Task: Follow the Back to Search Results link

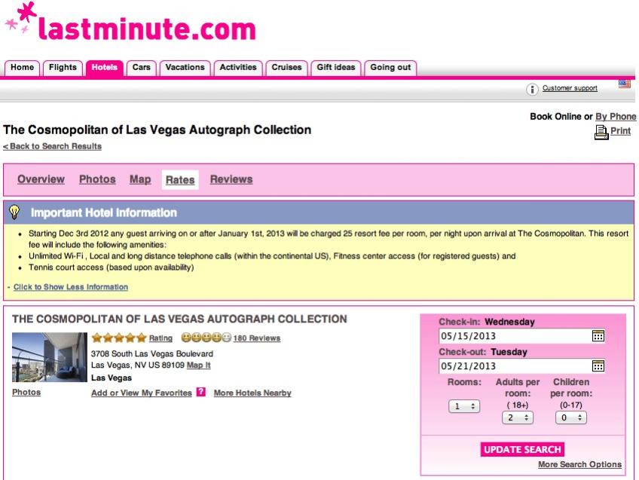Action: tap(53, 146)
